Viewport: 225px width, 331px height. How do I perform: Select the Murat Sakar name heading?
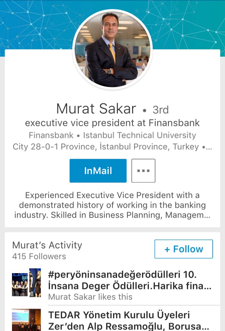click(x=96, y=109)
